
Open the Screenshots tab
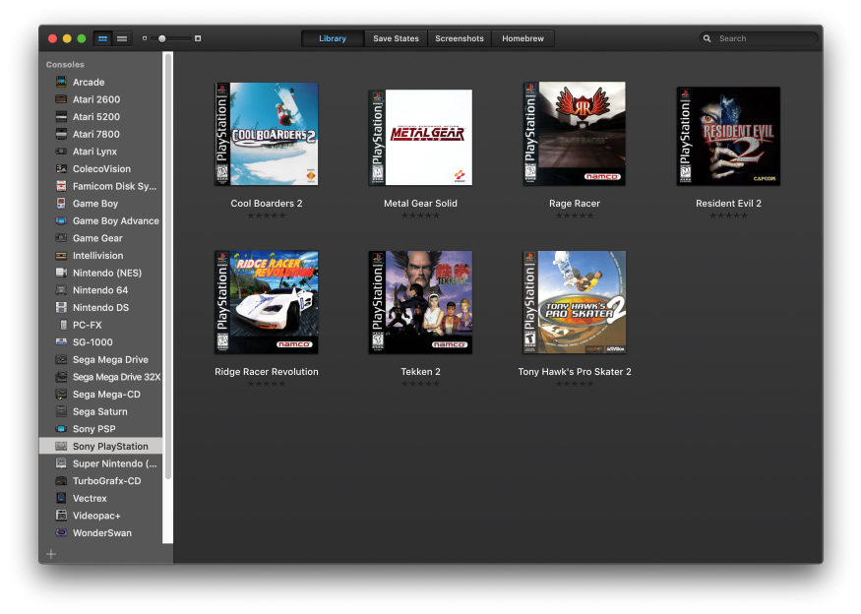tap(460, 38)
